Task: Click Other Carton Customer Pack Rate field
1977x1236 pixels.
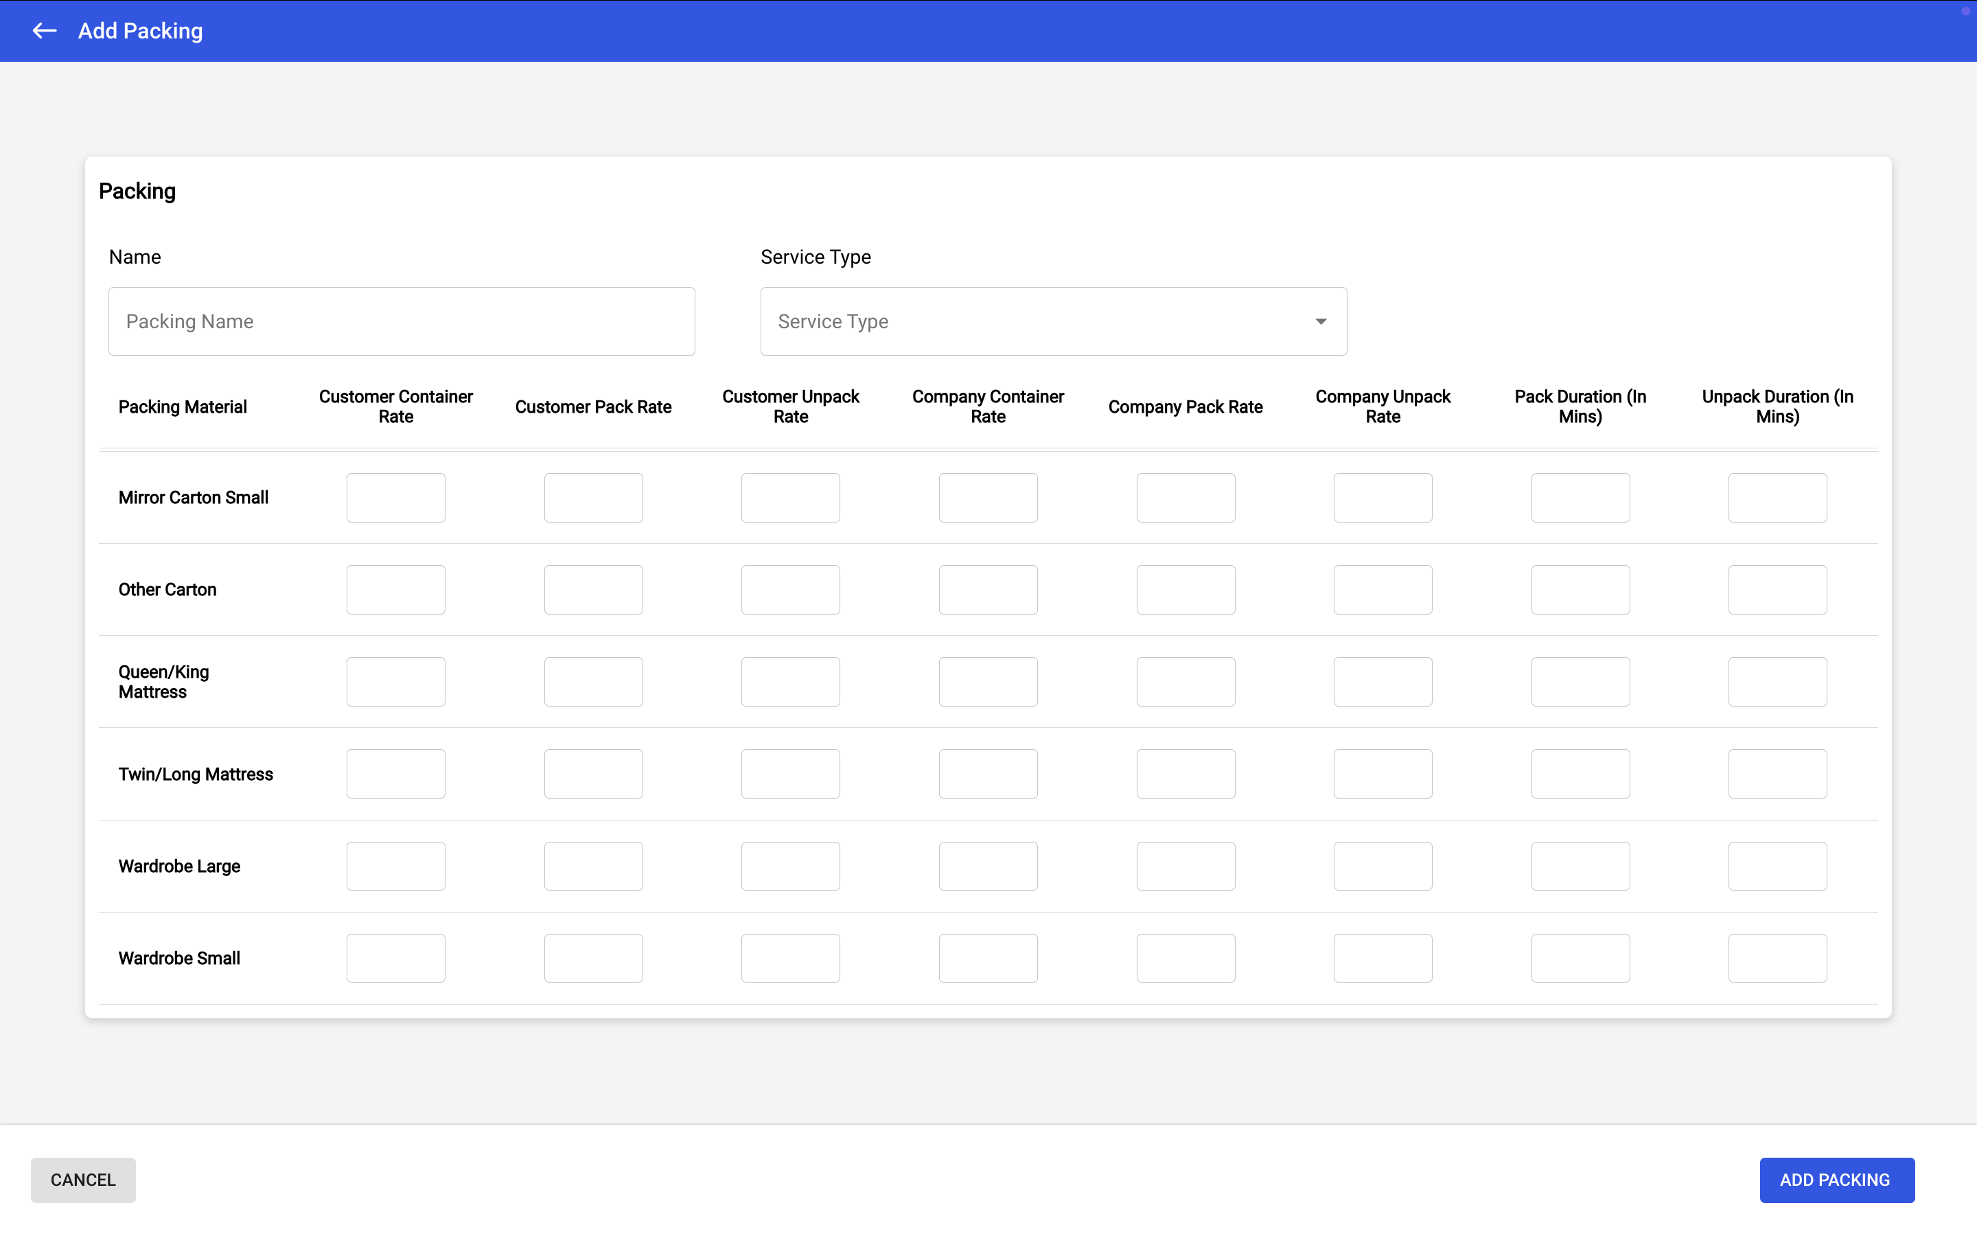Action: (x=593, y=589)
